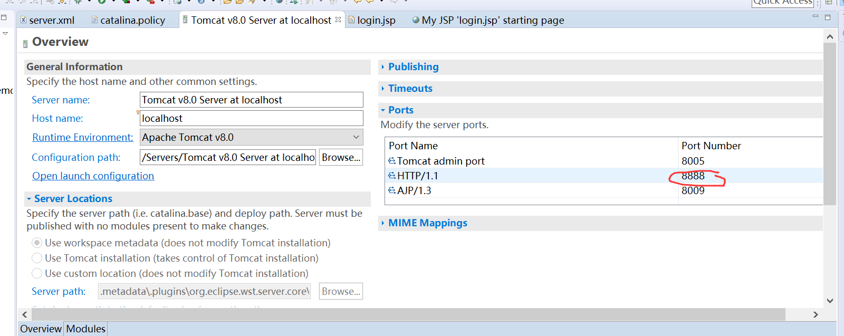The height and width of the screenshot is (336, 844).
Task: Expand the MIME Mappings section
Action: (383, 223)
